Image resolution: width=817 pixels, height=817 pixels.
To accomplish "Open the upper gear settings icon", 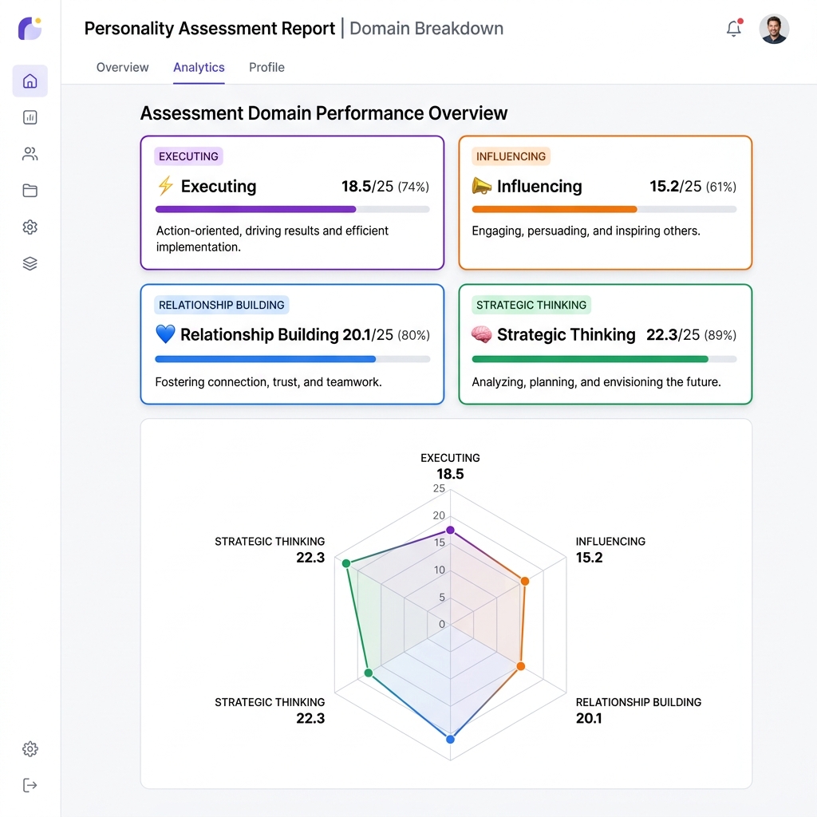I will [x=30, y=227].
